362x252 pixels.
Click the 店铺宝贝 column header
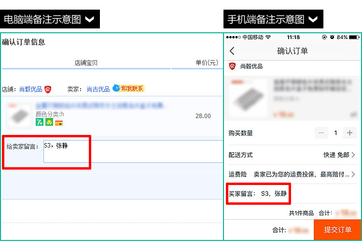pos(86,63)
